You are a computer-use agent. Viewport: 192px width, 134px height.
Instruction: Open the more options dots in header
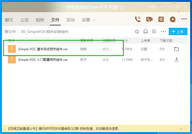pyautogui.click(x=184, y=19)
